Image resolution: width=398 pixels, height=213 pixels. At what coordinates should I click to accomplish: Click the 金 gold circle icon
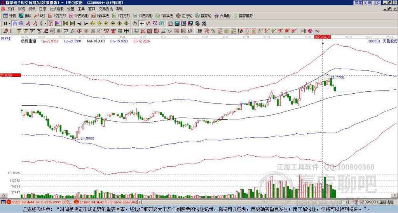coord(227,31)
